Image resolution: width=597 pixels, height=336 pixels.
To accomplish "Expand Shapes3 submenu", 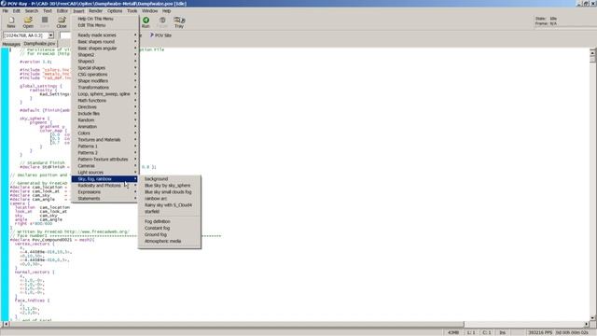I will [x=105, y=61].
